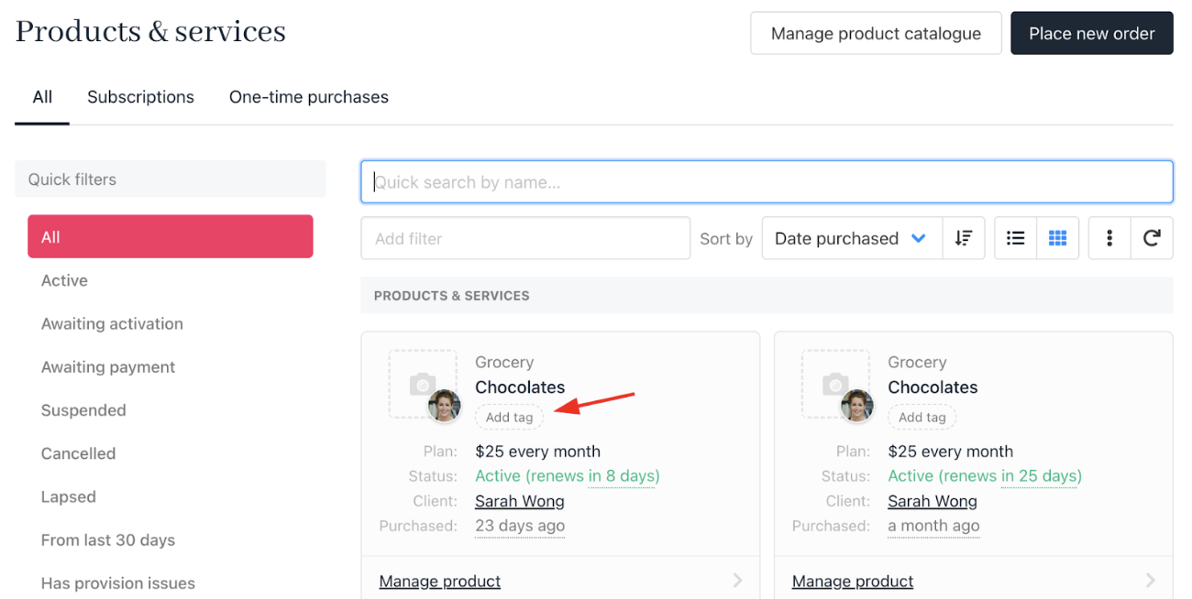The height and width of the screenshot is (599, 1192).
Task: Open Sarah Wong client link in first card
Action: point(519,501)
